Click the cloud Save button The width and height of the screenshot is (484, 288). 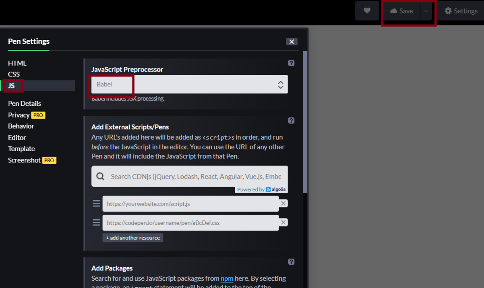click(x=401, y=11)
